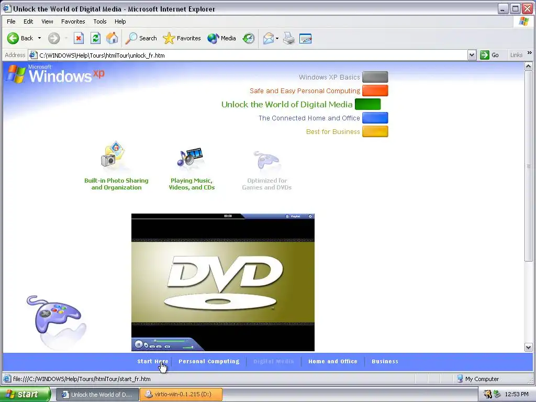The image size is (536, 402).
Task: Go back using the Back arrow
Action: point(20,38)
